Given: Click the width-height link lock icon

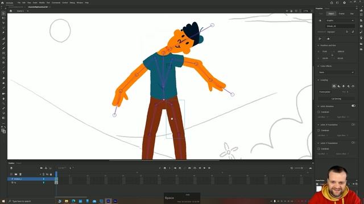Looking at the screenshot, I should pyautogui.click(x=332, y=55).
